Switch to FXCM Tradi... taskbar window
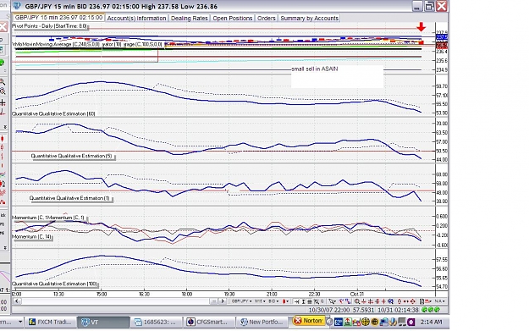The image size is (529, 331). [x=50, y=322]
